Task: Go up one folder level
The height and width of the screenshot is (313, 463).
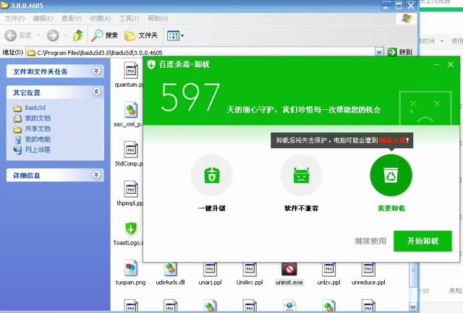Action: click(78, 35)
